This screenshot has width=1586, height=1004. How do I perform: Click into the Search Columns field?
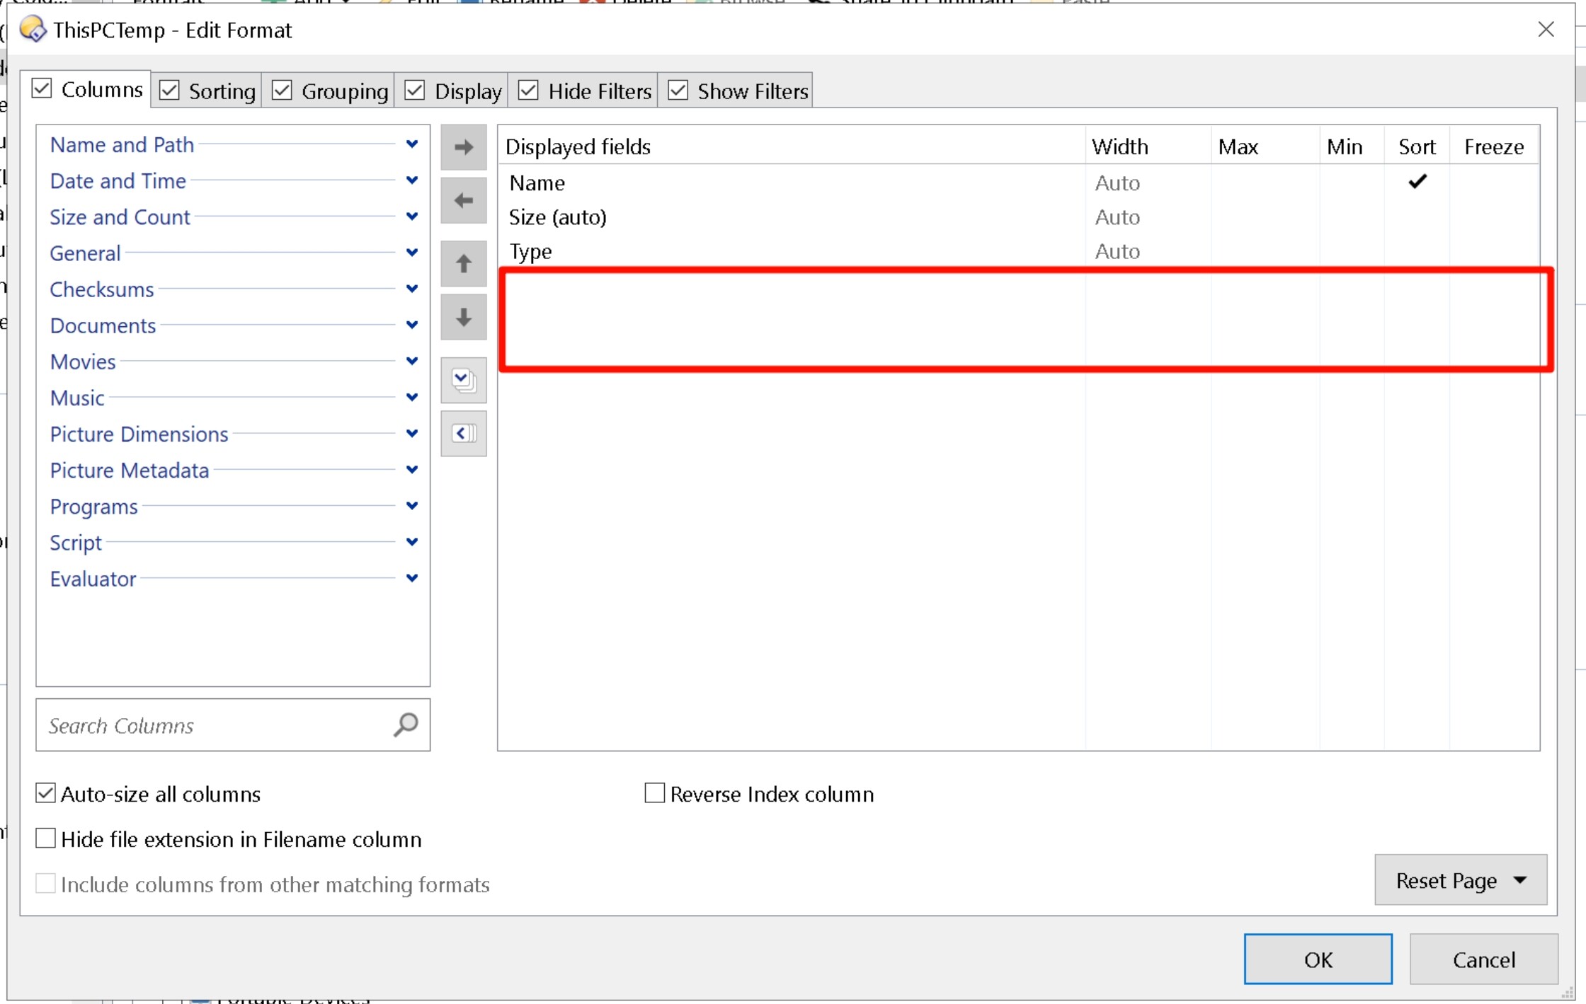pyautogui.click(x=212, y=726)
